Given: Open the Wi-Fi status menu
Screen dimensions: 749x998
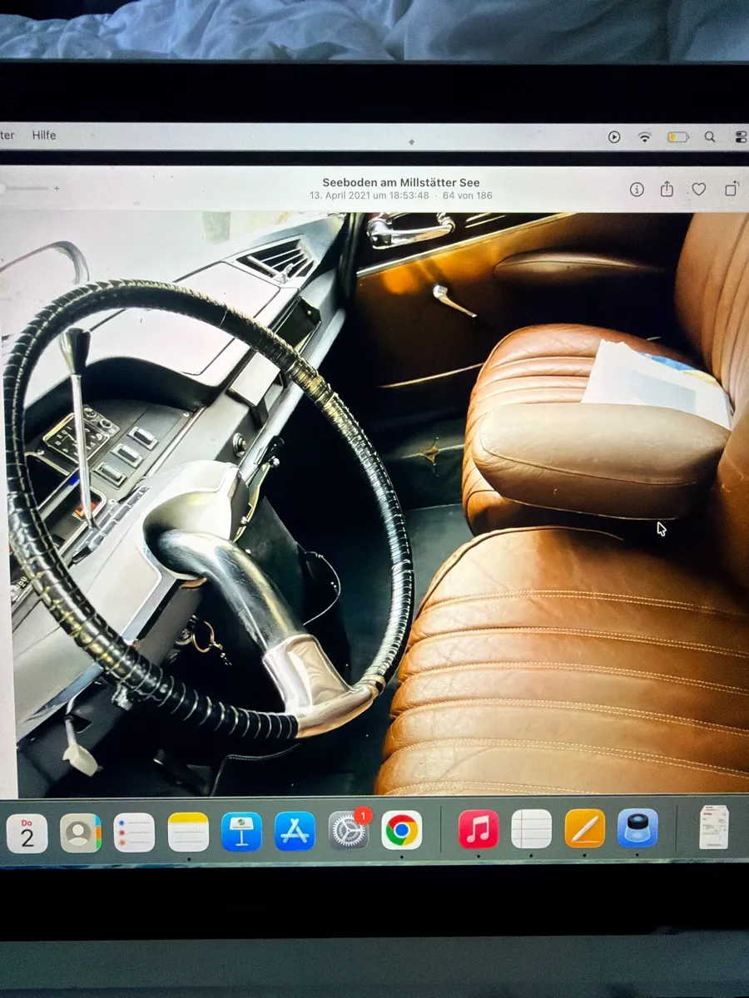Looking at the screenshot, I should point(644,137).
